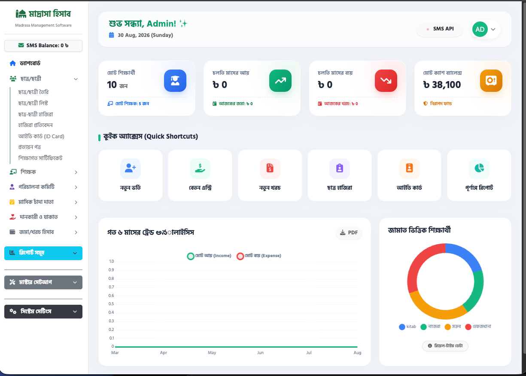Click the SMS API button
Viewport: 526px width, 376px height.
pyautogui.click(x=440, y=29)
